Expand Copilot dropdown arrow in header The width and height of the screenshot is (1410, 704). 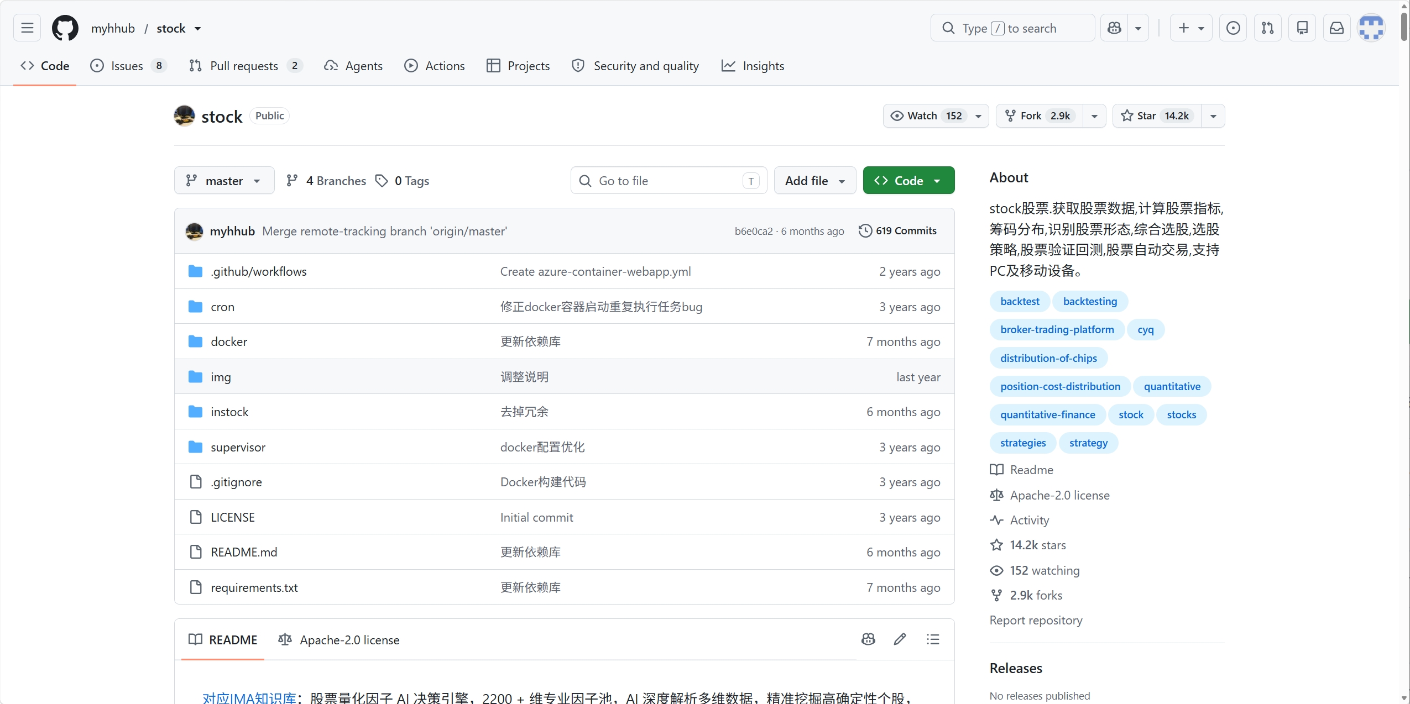(x=1139, y=28)
